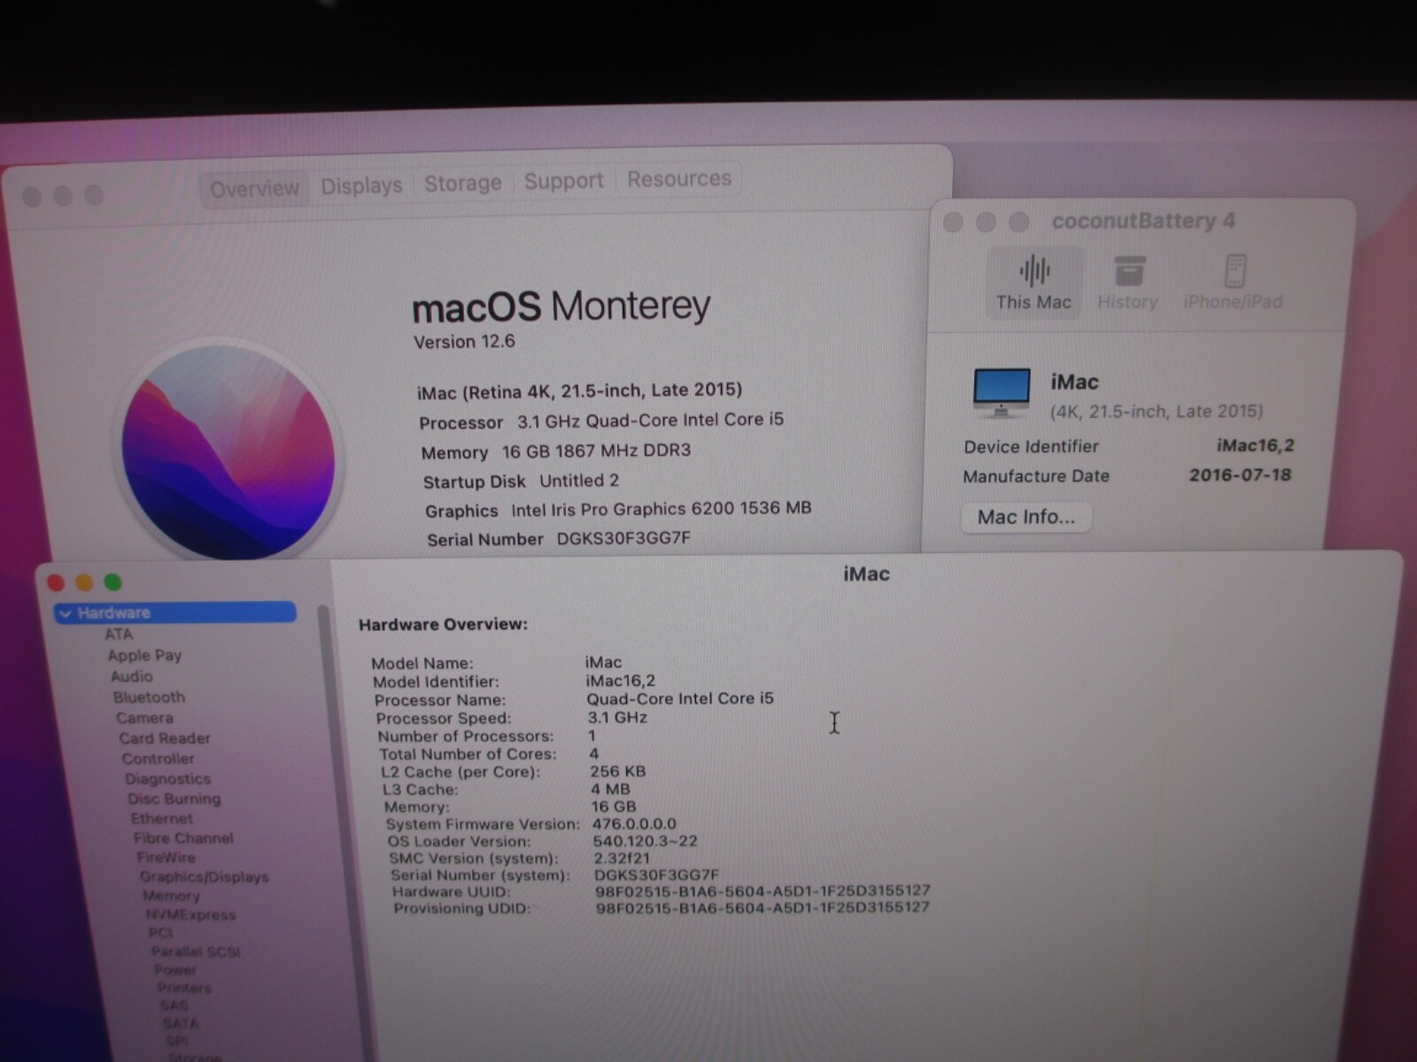Select Ethernet in the hardware sidebar
This screenshot has width=1417, height=1062.
point(162,819)
